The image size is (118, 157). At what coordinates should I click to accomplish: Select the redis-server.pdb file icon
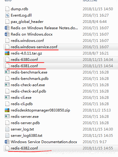[7, 123]
